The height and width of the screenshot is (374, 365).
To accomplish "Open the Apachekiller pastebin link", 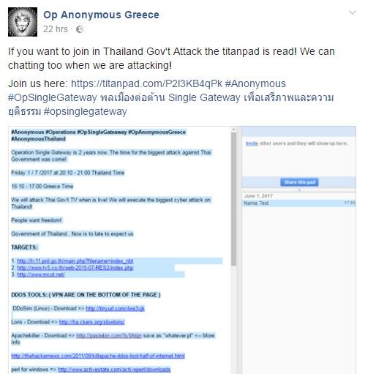I will click(109, 336).
